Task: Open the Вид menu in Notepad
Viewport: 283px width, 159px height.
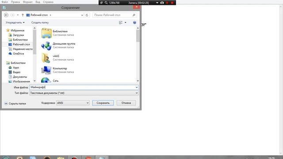Action: coord(38,2)
